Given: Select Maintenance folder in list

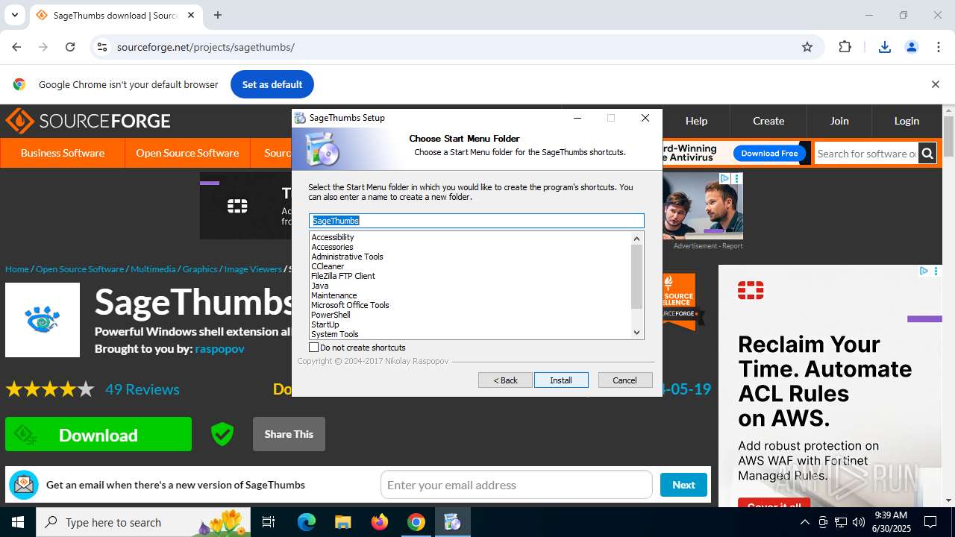Looking at the screenshot, I should click(334, 295).
